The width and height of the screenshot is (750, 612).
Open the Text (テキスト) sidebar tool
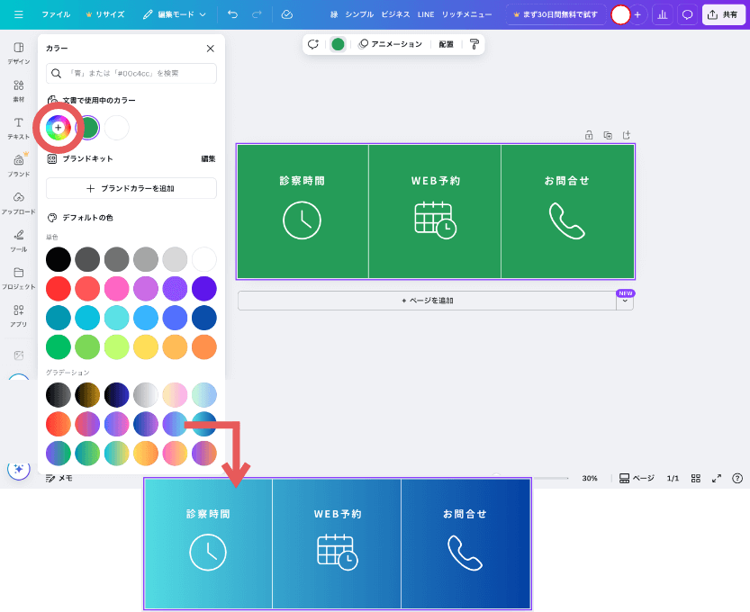18,127
